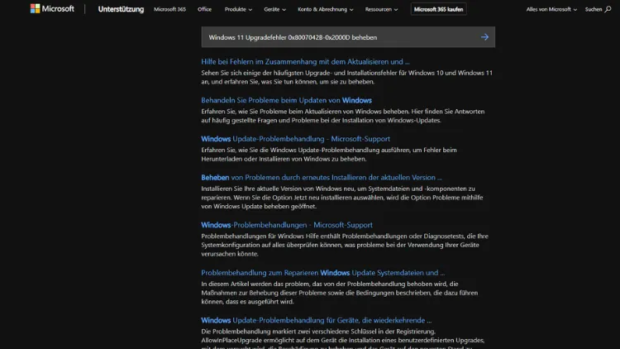Click the search magnifier icon

point(608,9)
